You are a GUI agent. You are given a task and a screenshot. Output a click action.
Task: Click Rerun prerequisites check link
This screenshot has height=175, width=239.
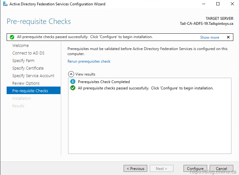point(89,61)
